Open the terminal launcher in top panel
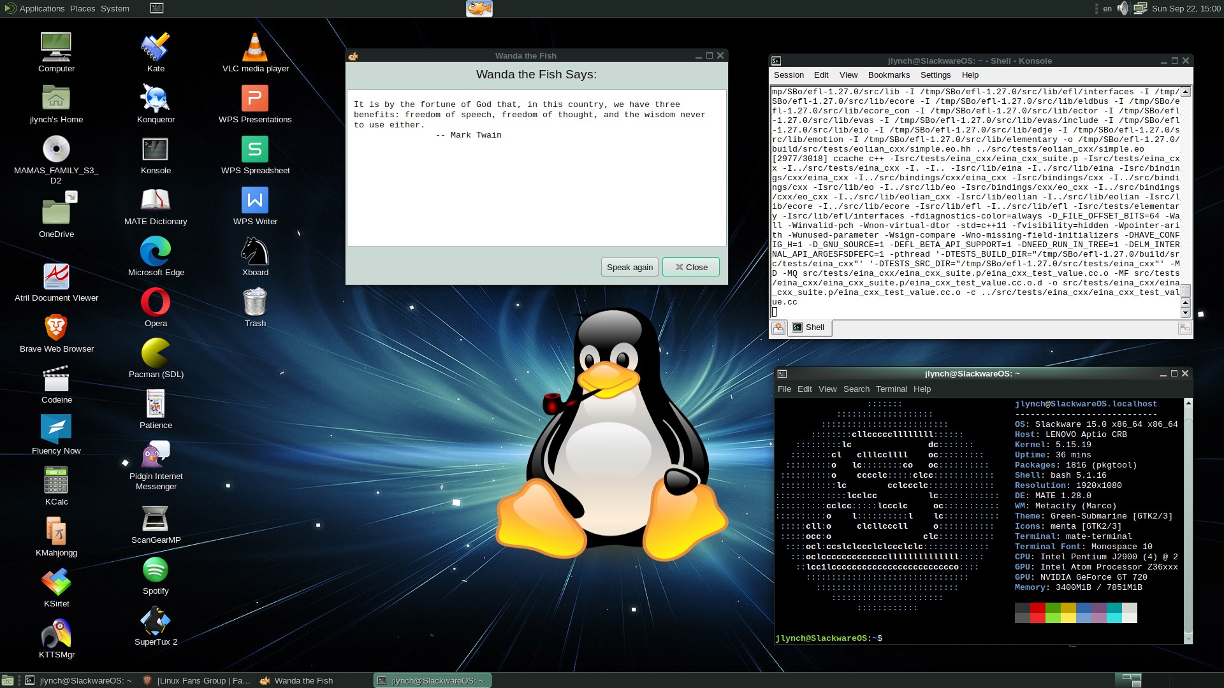This screenshot has height=688, width=1224. (x=157, y=8)
